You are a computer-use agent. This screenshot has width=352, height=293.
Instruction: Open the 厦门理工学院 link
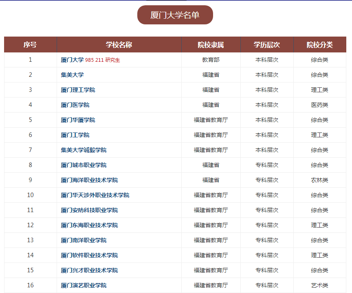click(77, 89)
